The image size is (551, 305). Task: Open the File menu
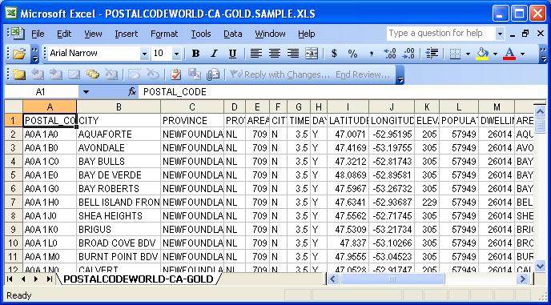point(38,34)
